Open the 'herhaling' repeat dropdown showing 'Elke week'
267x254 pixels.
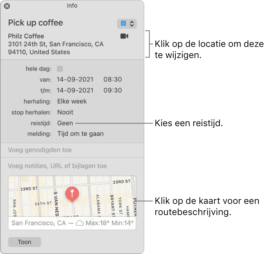click(x=72, y=101)
